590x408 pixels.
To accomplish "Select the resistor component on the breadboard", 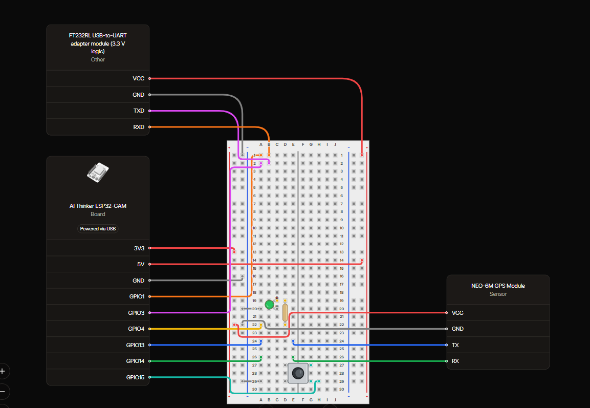I will pos(285,312).
